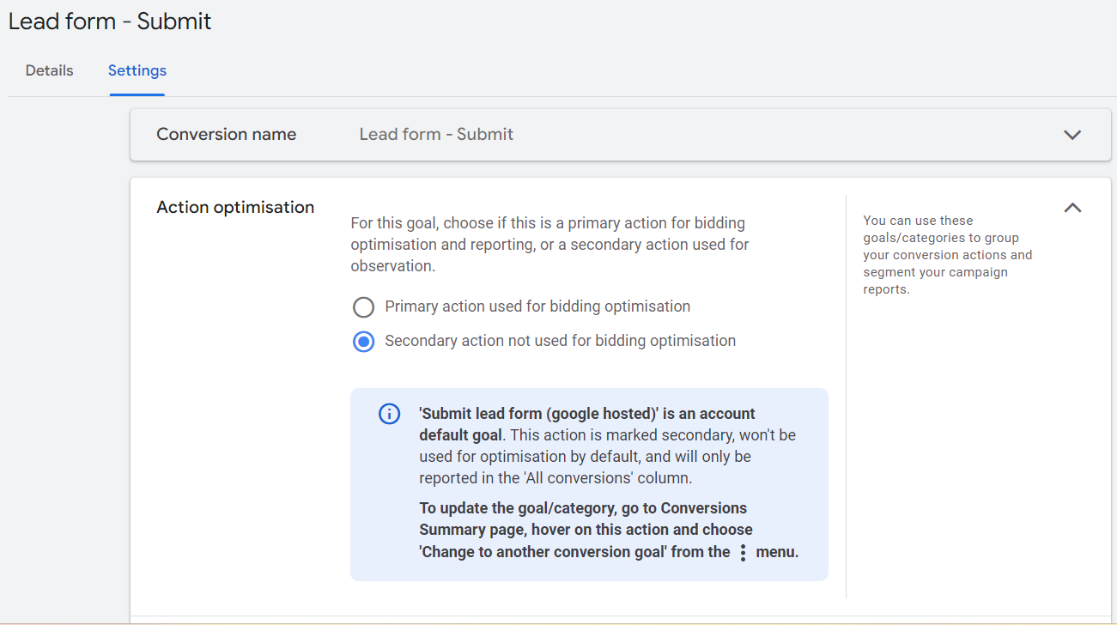This screenshot has height=625, width=1117.
Task: Click the 'Lead form - Submit' conversion name value
Action: pos(436,134)
